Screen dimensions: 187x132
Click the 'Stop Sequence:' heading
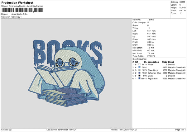click(x=140, y=59)
